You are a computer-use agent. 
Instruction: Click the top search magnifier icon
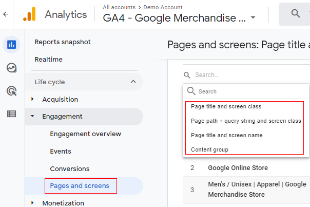[x=296, y=14]
